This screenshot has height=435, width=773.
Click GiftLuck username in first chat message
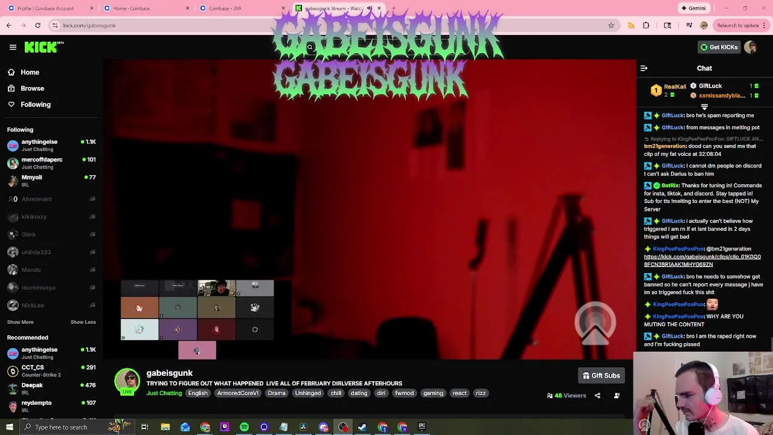click(x=672, y=115)
